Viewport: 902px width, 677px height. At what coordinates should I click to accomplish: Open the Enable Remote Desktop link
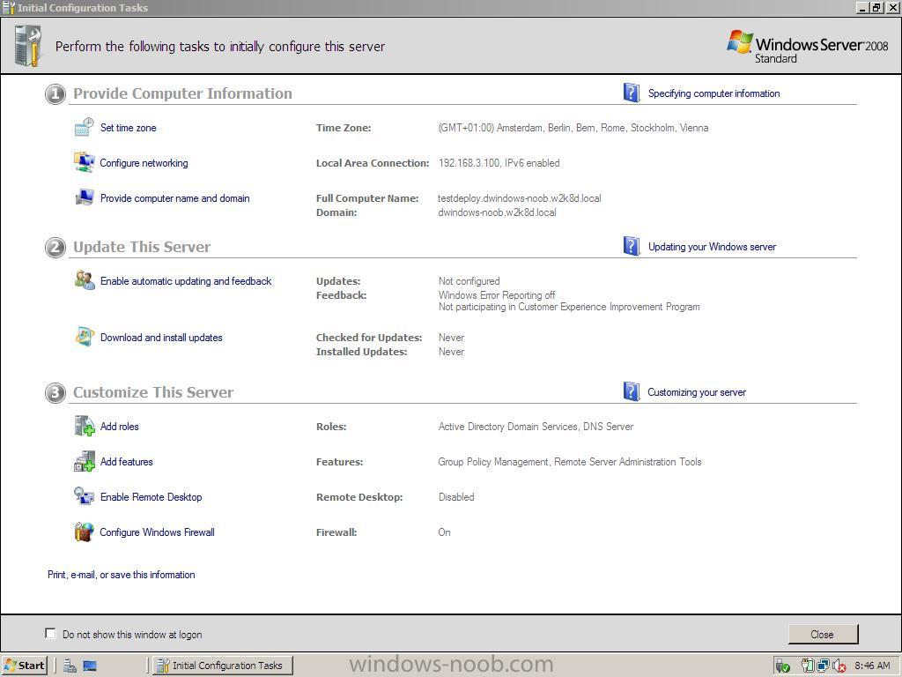point(151,497)
